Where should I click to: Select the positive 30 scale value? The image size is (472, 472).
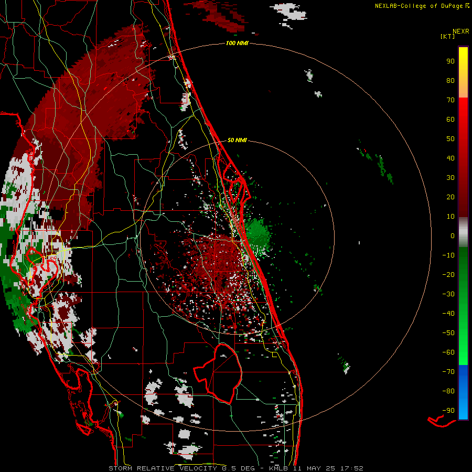click(450, 178)
